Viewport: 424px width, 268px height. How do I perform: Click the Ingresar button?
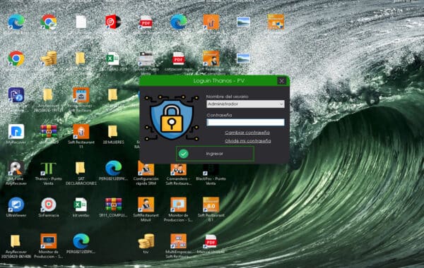point(215,154)
